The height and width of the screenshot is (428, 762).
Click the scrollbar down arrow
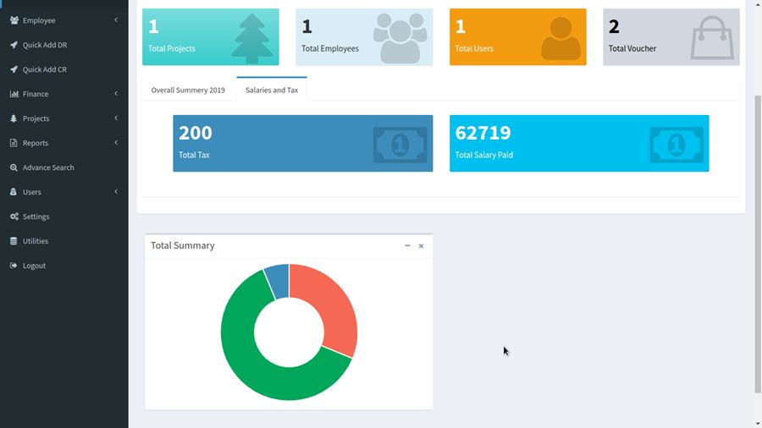coord(758,424)
